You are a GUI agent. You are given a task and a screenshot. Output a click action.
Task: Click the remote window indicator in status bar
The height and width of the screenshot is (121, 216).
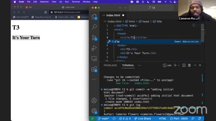pyautogui.click(x=92, y=119)
